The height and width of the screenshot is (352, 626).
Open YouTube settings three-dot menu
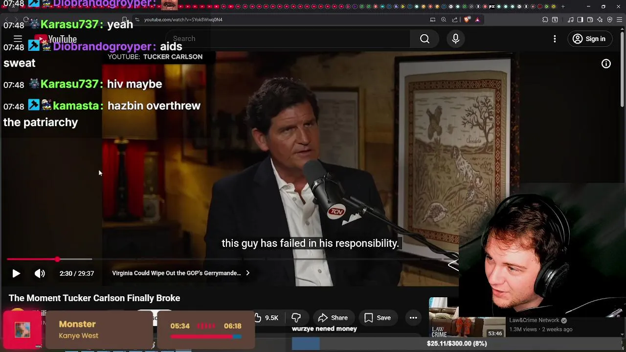555,39
